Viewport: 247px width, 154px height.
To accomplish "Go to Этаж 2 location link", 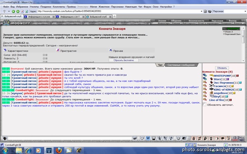I will pos(229,32).
